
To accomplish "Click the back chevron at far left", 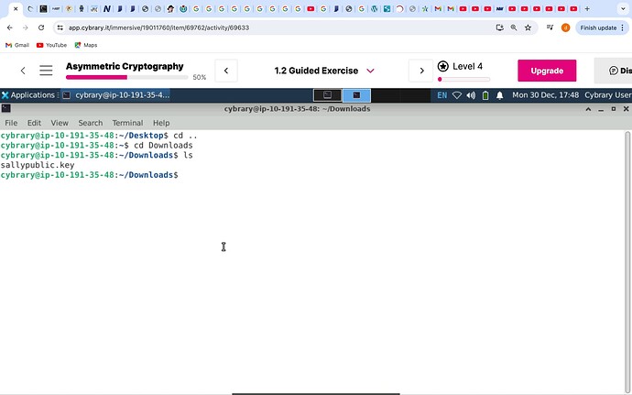I will coord(23,71).
